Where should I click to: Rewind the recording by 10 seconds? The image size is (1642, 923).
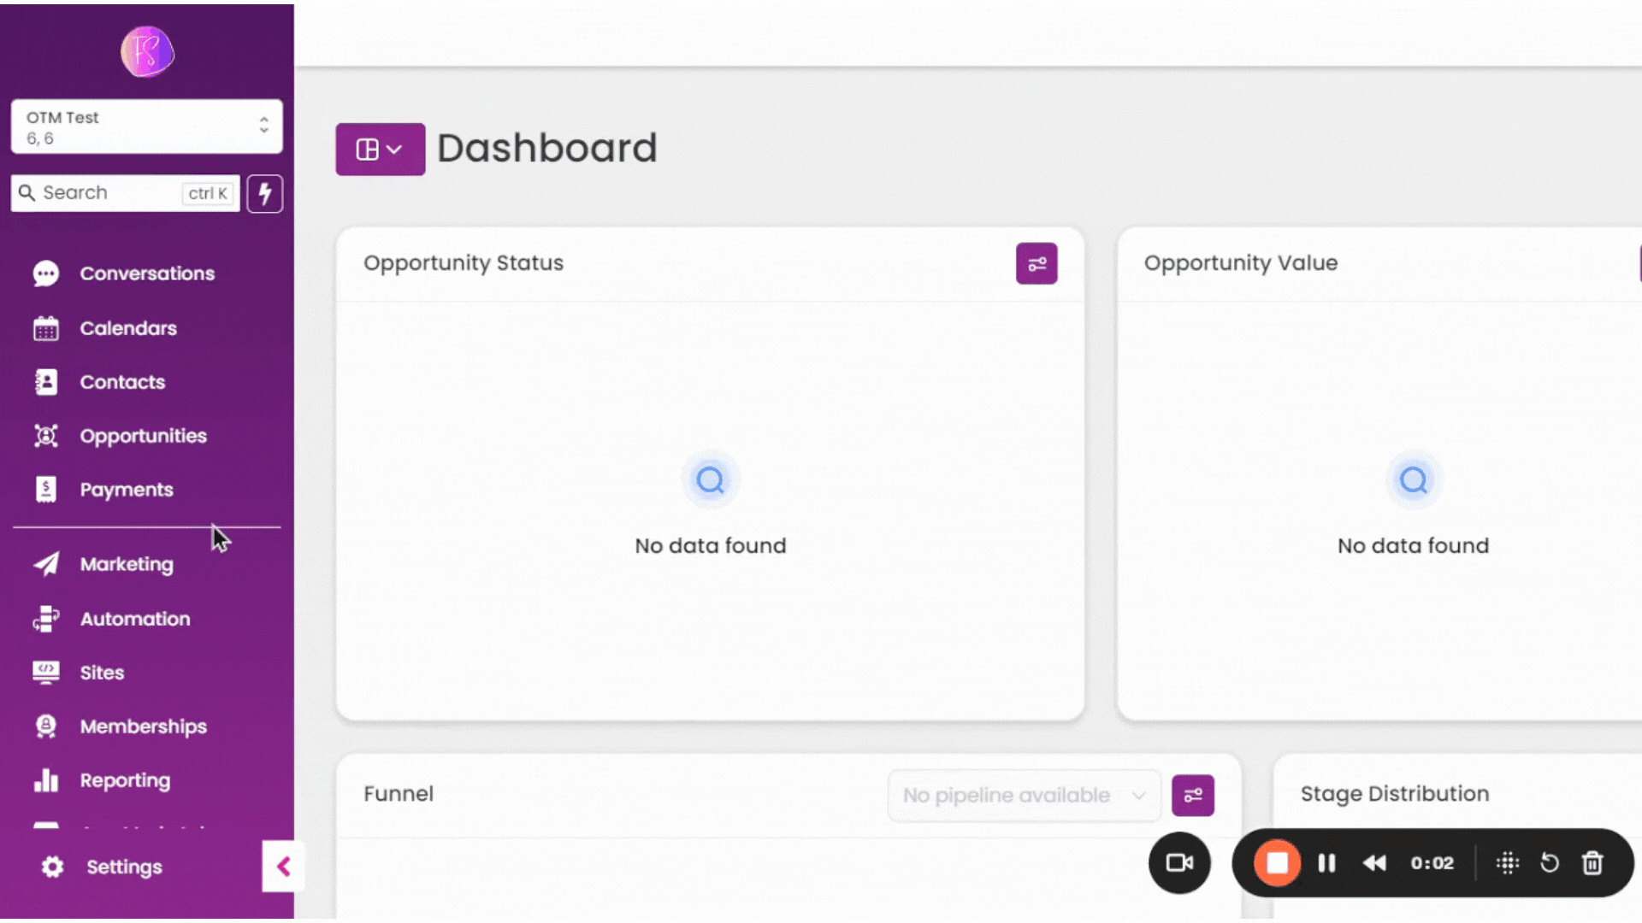coord(1376,862)
